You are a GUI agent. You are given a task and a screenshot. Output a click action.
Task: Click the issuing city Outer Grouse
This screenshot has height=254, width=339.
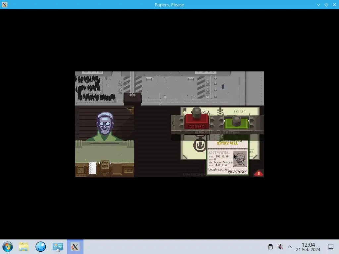tap(223, 162)
